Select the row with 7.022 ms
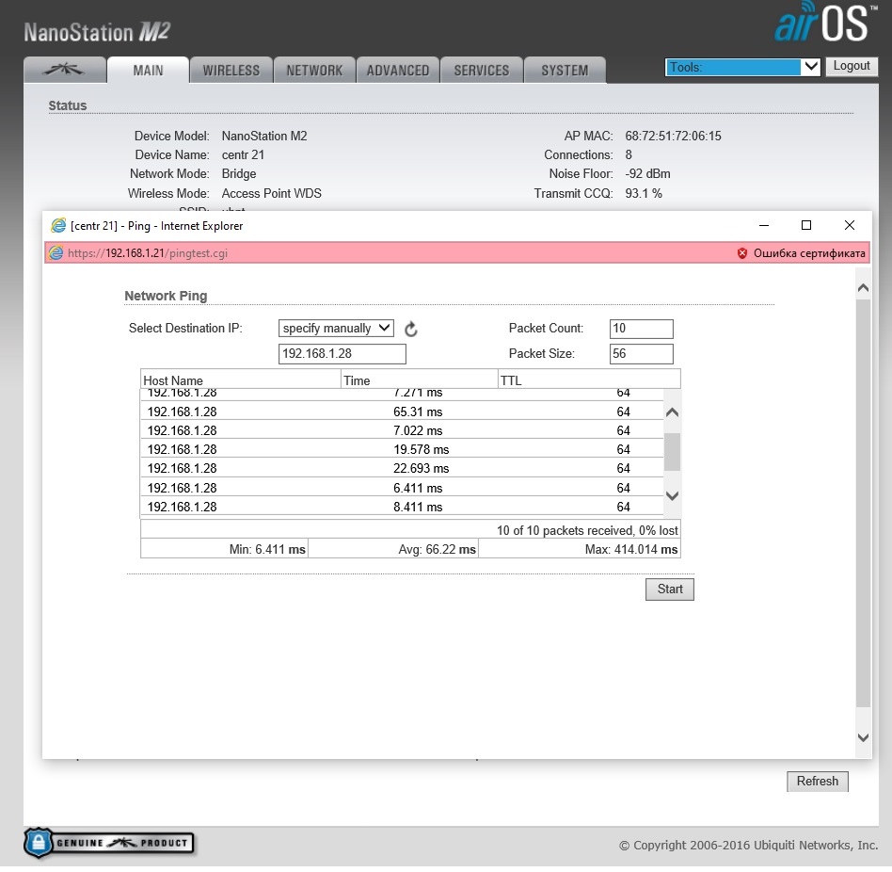 [402, 430]
